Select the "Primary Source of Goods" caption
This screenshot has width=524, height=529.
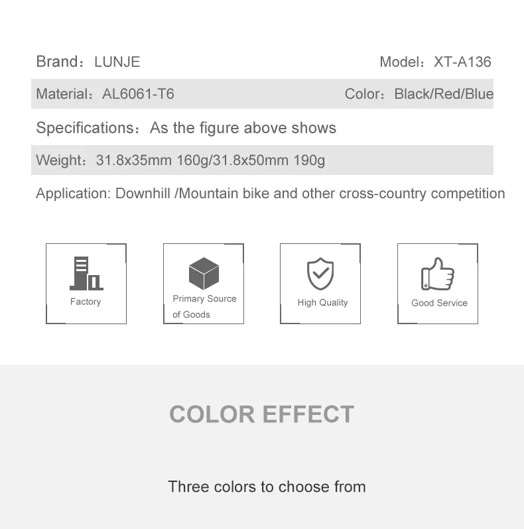pos(204,306)
